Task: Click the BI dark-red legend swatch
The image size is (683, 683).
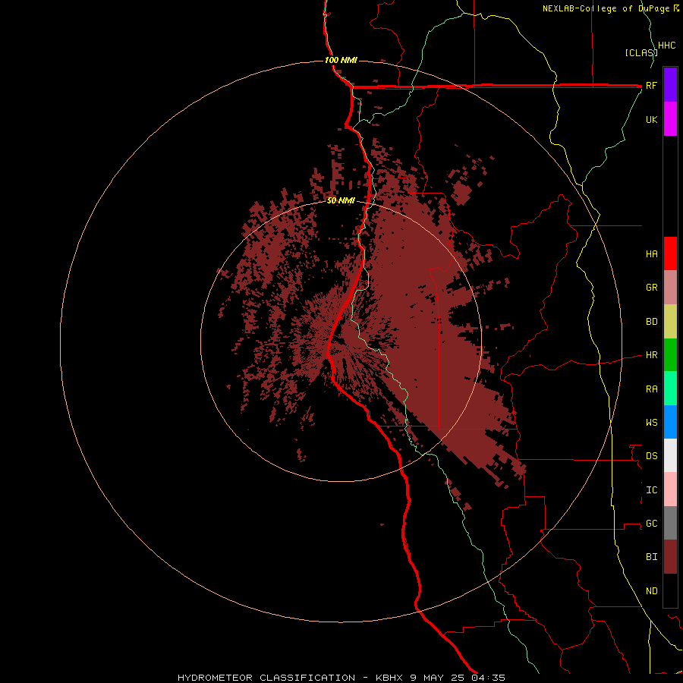Action: [670, 557]
